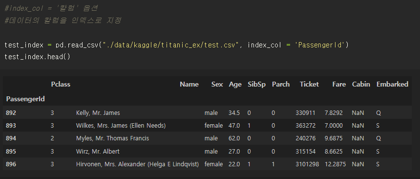Click the #index_col comment line
Viewport: 420px width, 179px height.
(51, 9)
